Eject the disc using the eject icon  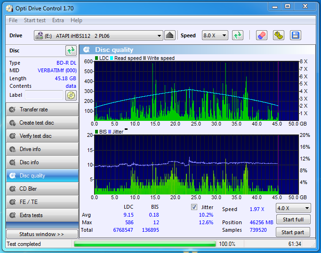(170, 35)
